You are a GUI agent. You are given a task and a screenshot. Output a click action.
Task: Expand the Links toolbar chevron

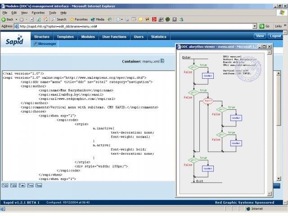(x=285, y=25)
